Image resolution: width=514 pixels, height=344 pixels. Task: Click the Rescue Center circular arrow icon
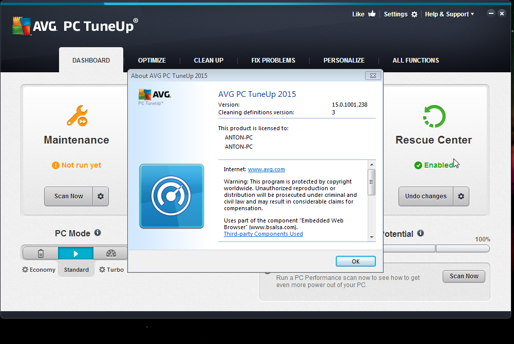[x=434, y=116]
